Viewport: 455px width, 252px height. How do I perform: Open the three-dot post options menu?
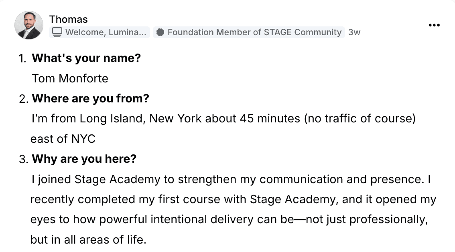[434, 25]
